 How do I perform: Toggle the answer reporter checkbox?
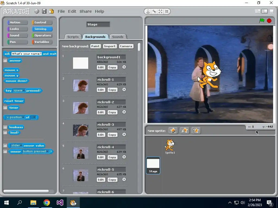point(5,60)
